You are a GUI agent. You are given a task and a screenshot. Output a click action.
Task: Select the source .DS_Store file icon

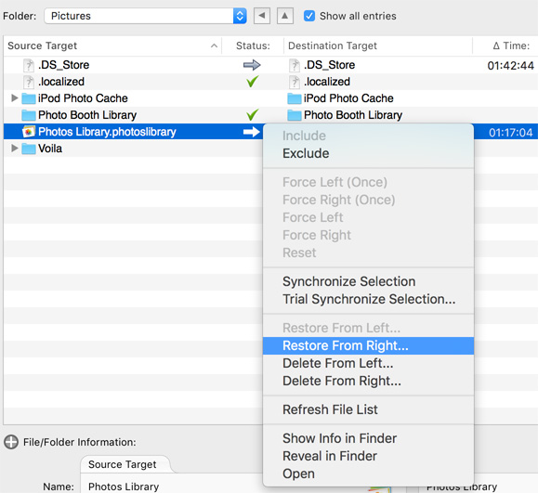pyautogui.click(x=29, y=65)
